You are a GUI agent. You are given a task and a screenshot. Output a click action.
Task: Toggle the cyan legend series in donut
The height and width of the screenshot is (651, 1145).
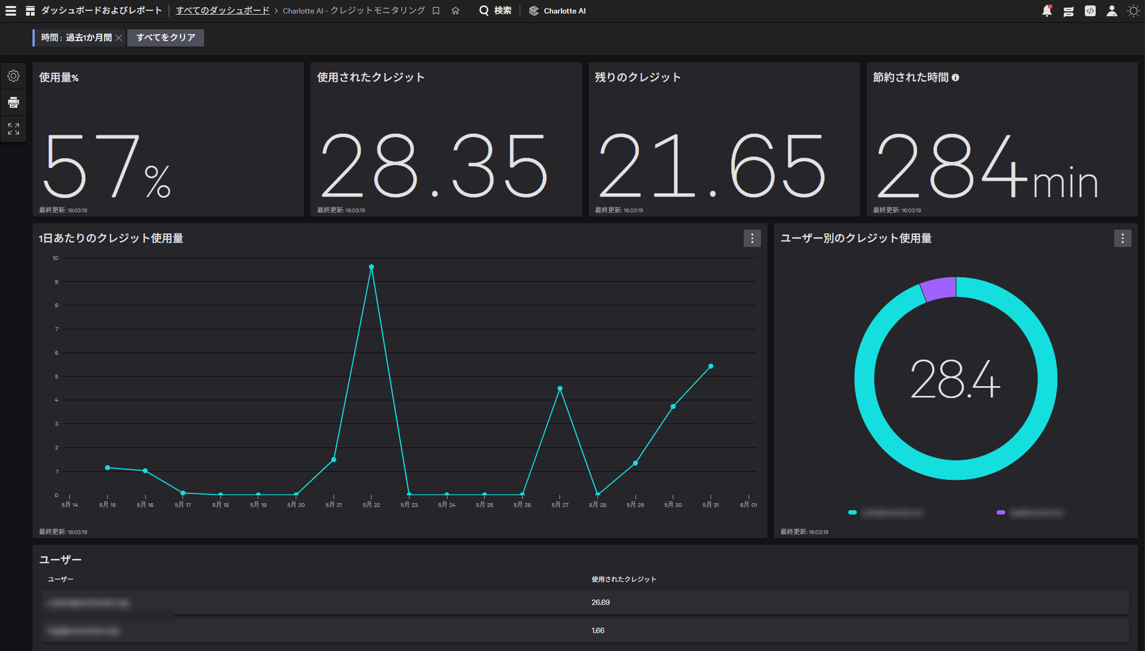click(x=886, y=512)
